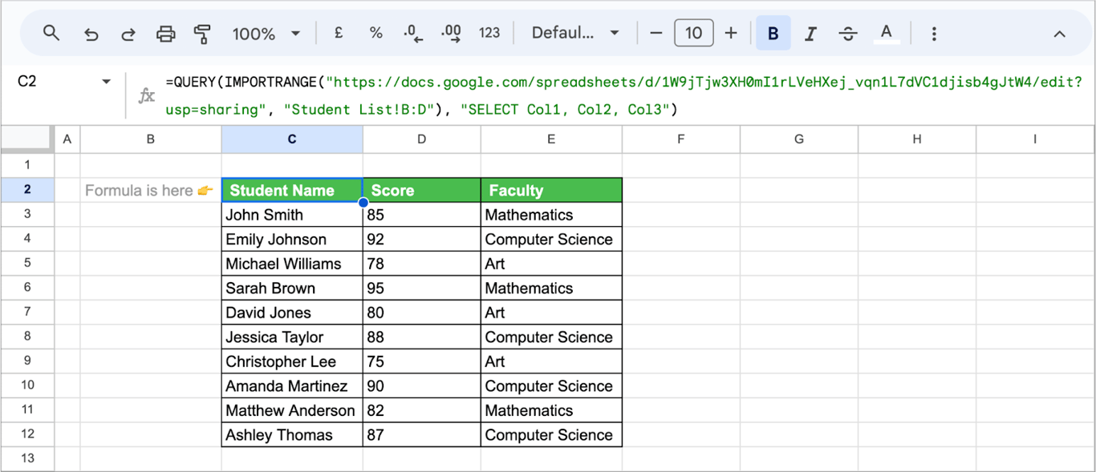This screenshot has width=1096, height=472.
Task: Open the Name box dropdown arrow
Action: (x=106, y=81)
